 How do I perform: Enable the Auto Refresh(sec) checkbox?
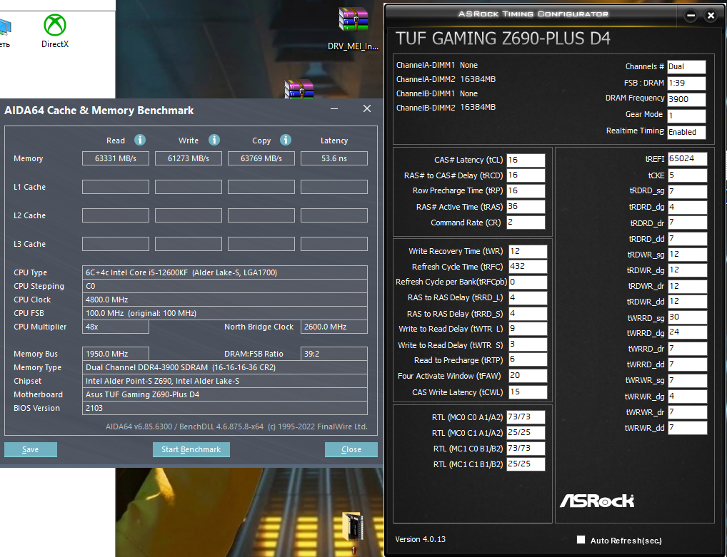pos(581,539)
